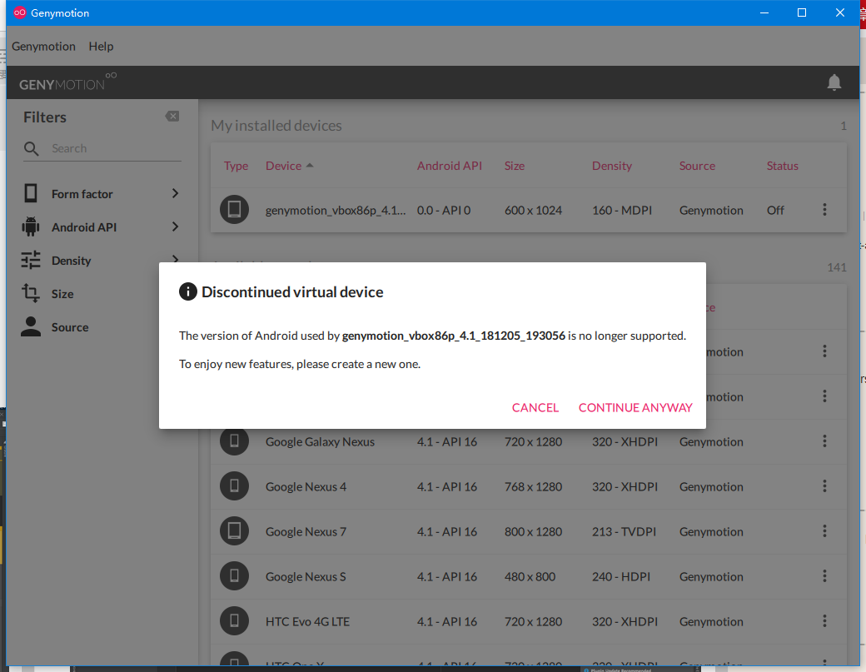This screenshot has width=866, height=672.
Task: Maximize the Genymotion window
Action: click(801, 12)
